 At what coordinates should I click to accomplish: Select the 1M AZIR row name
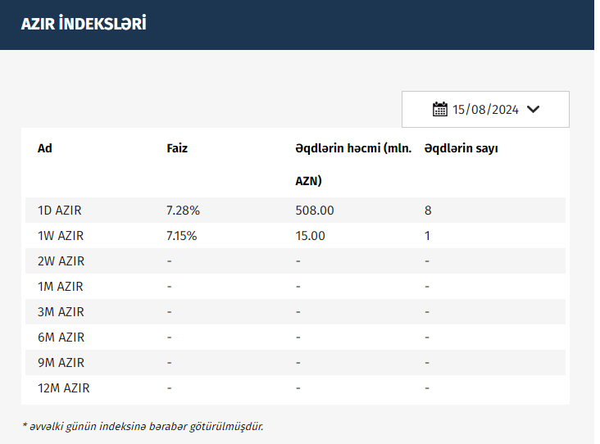coord(61,287)
